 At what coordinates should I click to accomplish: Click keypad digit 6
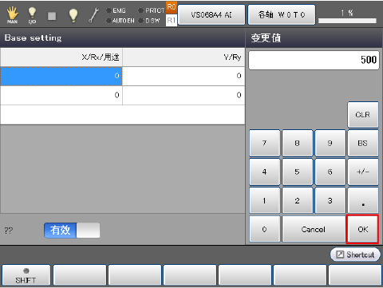coord(330,172)
